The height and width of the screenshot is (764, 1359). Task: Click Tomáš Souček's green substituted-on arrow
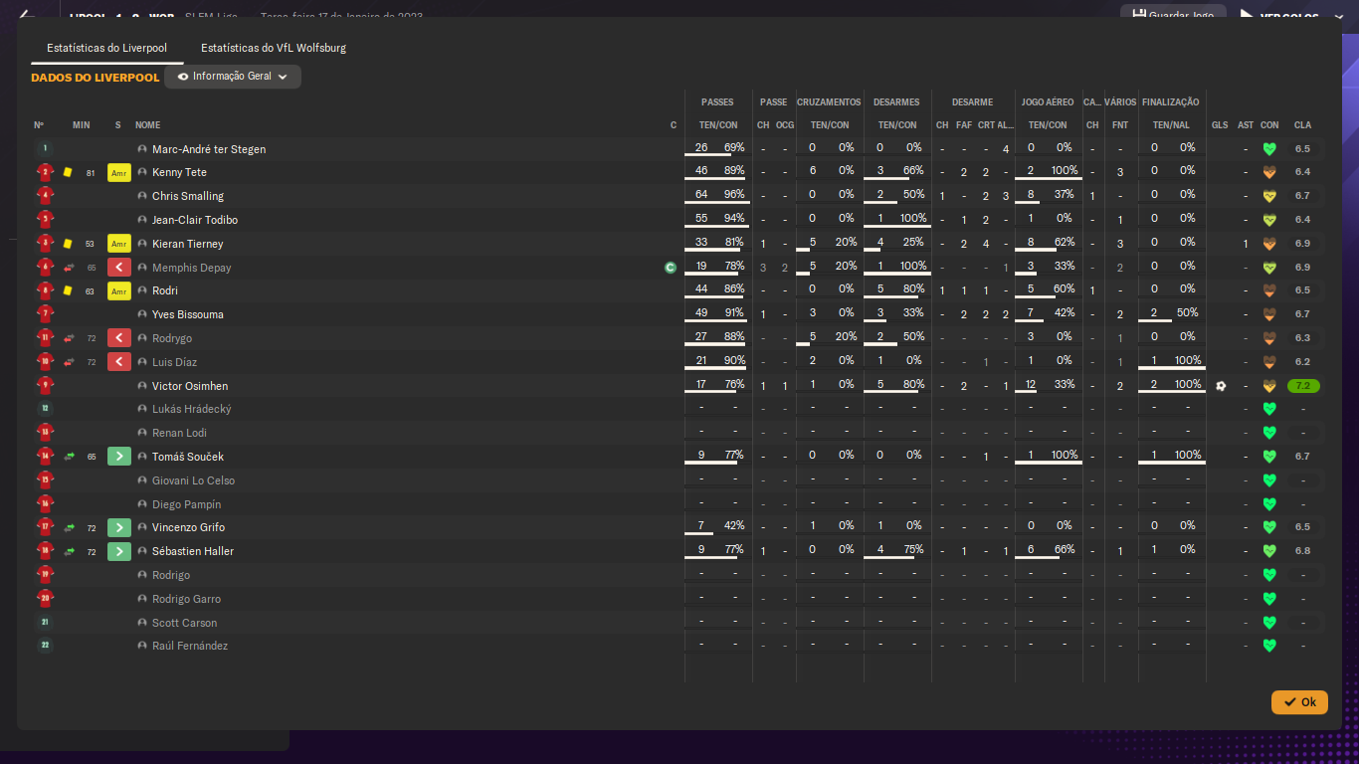click(x=119, y=457)
